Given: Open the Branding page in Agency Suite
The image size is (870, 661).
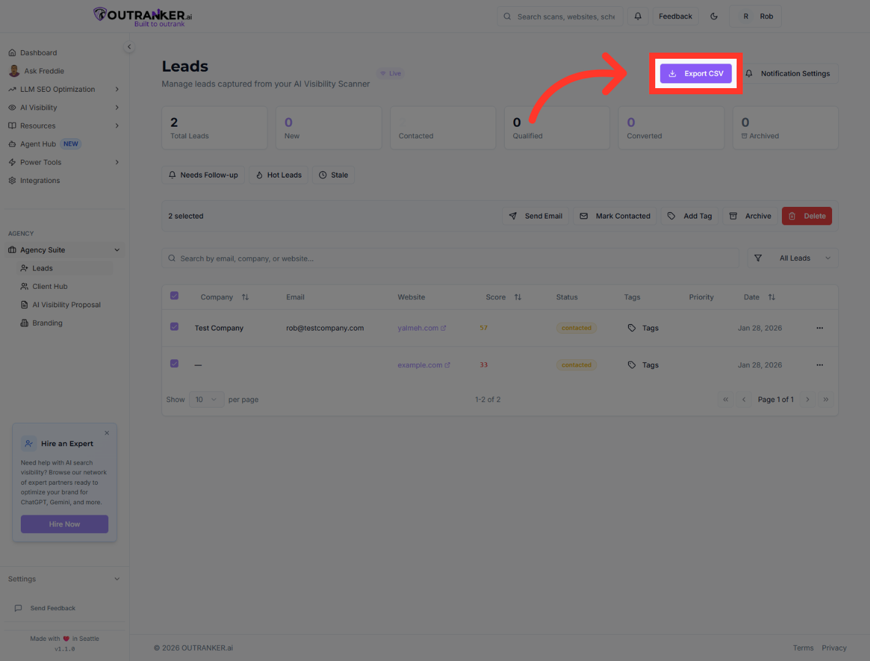Looking at the screenshot, I should (x=48, y=323).
